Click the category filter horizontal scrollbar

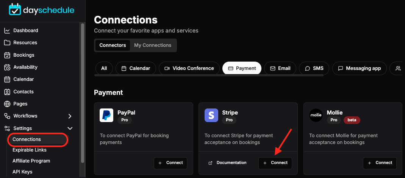[209, 76]
